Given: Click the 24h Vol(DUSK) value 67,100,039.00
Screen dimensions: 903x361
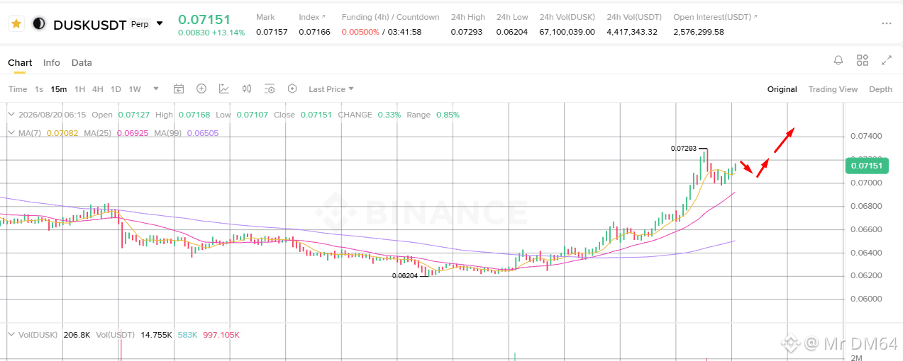Looking at the screenshot, I should point(567,32).
